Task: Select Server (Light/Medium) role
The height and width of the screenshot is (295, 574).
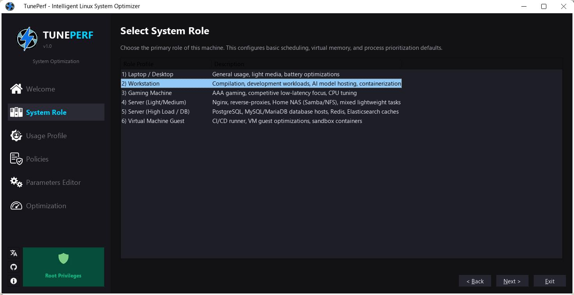Action: 154,102
